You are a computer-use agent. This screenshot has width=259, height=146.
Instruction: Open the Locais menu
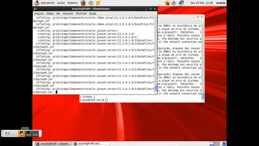(61, 3)
